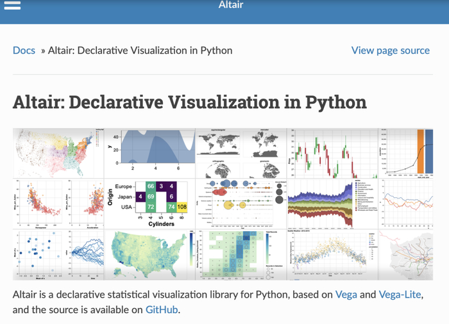The width and height of the screenshot is (449, 324).
Task: Open the orange and blue bar chart thumbnail
Action: (406, 153)
